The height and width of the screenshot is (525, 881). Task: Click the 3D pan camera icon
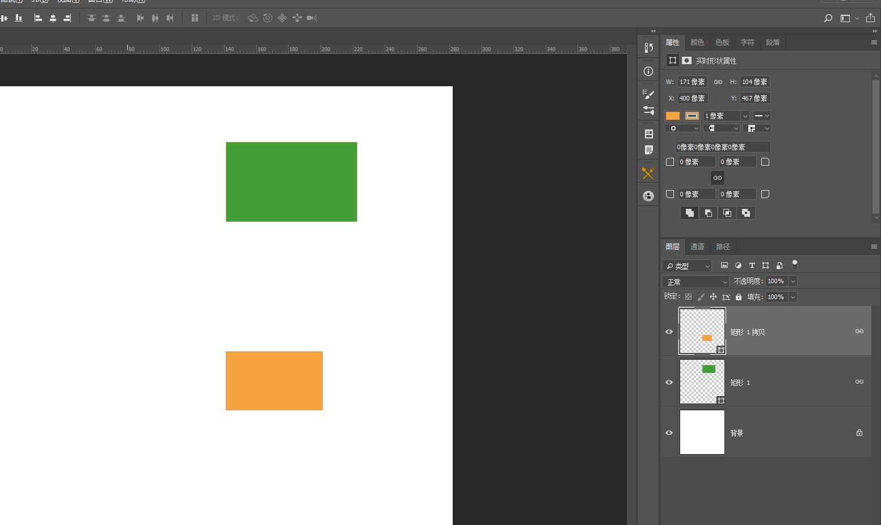[282, 18]
